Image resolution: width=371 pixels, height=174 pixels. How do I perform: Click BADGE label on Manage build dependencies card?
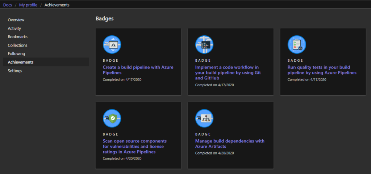203,134
